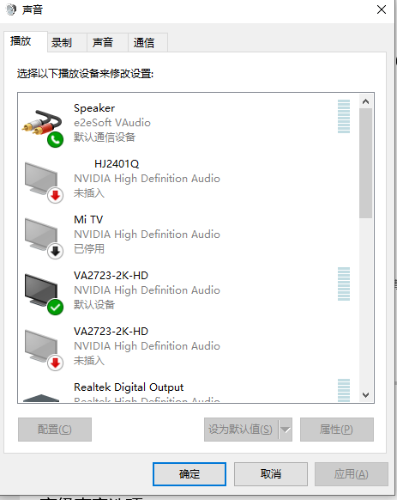Image resolution: width=397 pixels, height=500 pixels.
Task: Click the scroll up arrow of device list
Action: pos(365,101)
